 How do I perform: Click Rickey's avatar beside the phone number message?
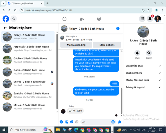63,111
